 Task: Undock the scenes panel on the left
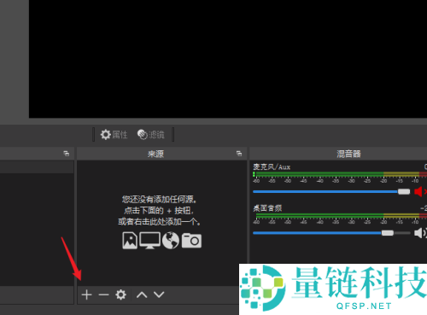[x=67, y=154]
